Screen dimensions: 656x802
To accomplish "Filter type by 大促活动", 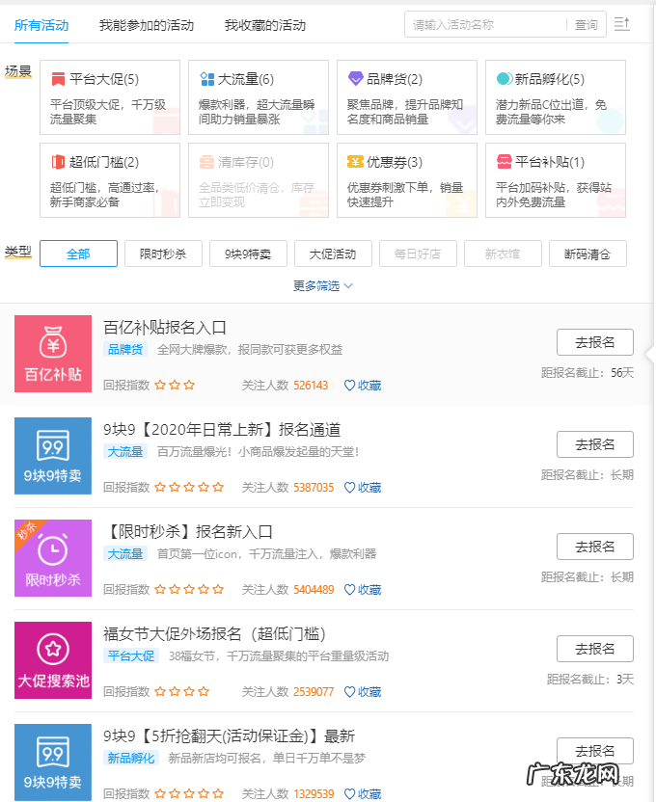I will [x=333, y=254].
